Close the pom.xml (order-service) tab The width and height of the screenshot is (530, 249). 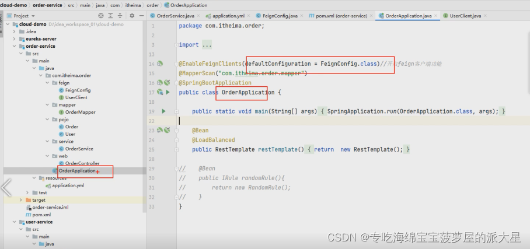pyautogui.click(x=371, y=16)
